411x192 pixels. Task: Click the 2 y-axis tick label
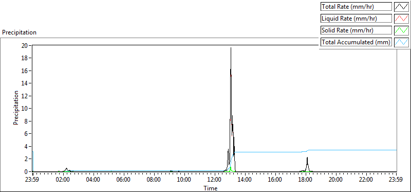(x=26, y=159)
